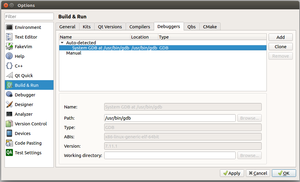Open the CMake tab
Screen dimensions: 300x182
pos(210,27)
